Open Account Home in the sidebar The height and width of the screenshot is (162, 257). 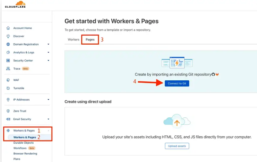[x=23, y=28]
